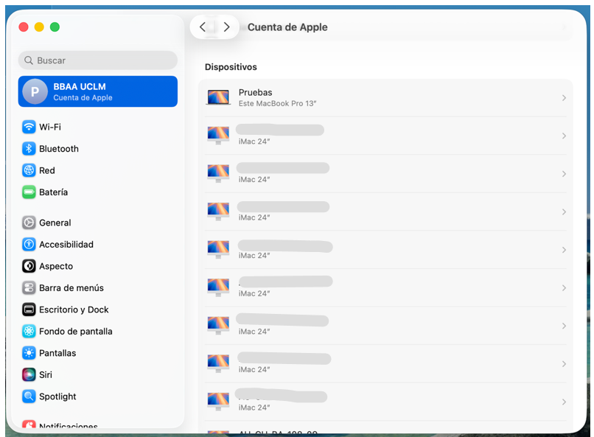Open the Fondo de pantalla icon
Screen dimensions: 594x437
tap(29, 332)
